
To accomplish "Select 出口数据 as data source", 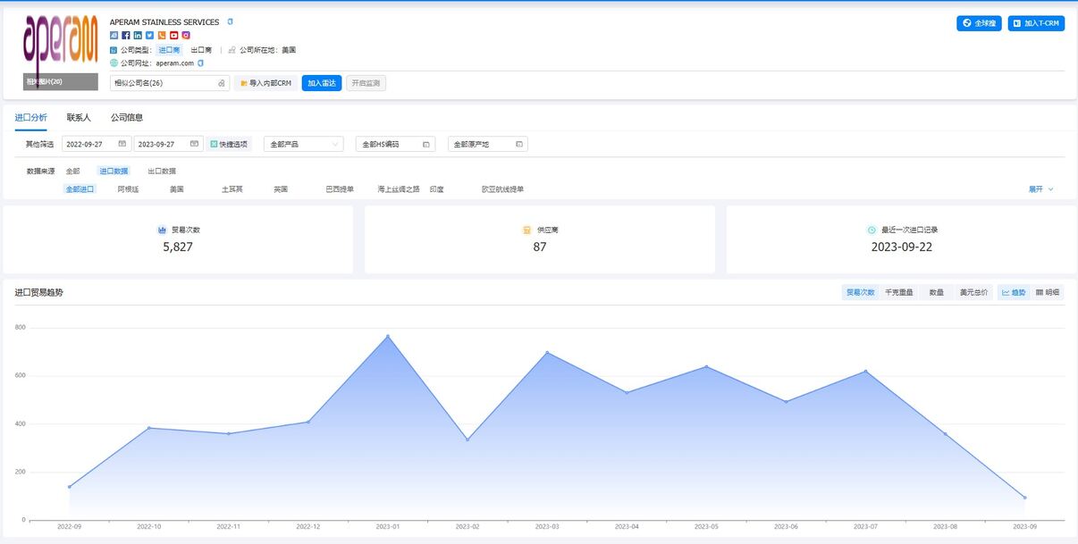I will [162, 171].
